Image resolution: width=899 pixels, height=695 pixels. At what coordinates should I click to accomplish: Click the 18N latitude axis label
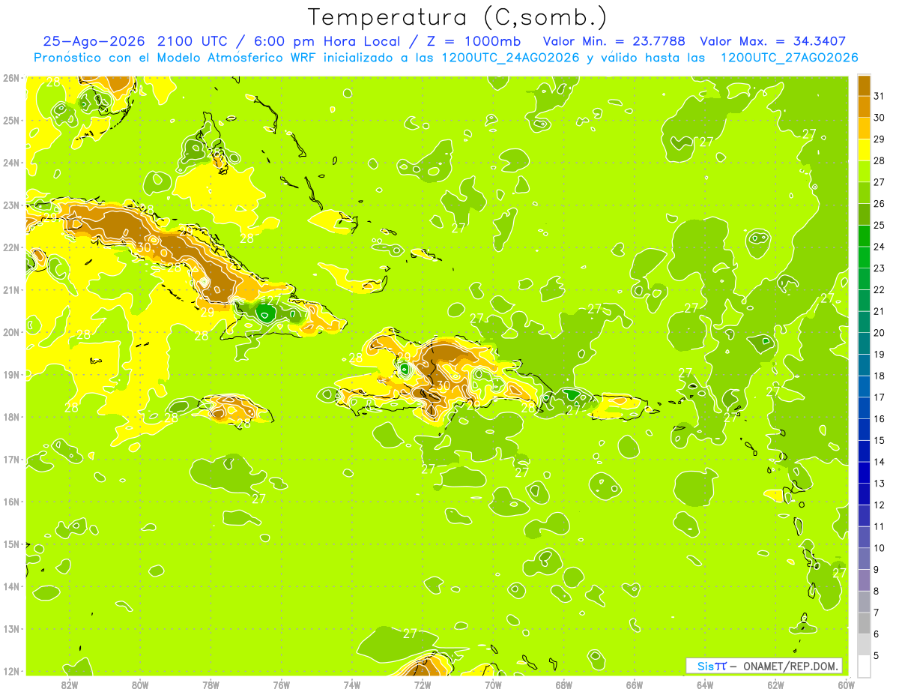(x=10, y=417)
